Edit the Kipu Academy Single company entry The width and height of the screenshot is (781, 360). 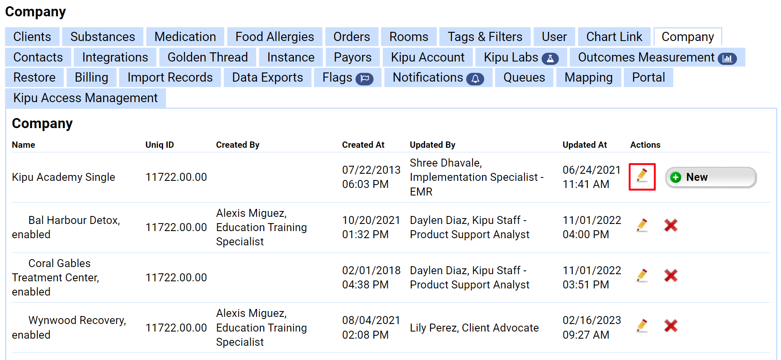(642, 177)
